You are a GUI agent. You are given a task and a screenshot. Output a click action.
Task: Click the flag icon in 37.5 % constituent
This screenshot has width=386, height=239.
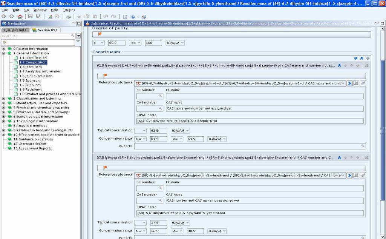[x=105, y=168]
